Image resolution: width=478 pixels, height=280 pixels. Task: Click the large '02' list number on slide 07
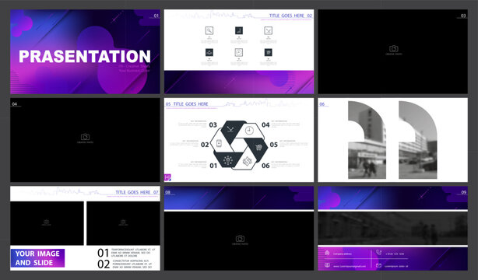coord(104,264)
